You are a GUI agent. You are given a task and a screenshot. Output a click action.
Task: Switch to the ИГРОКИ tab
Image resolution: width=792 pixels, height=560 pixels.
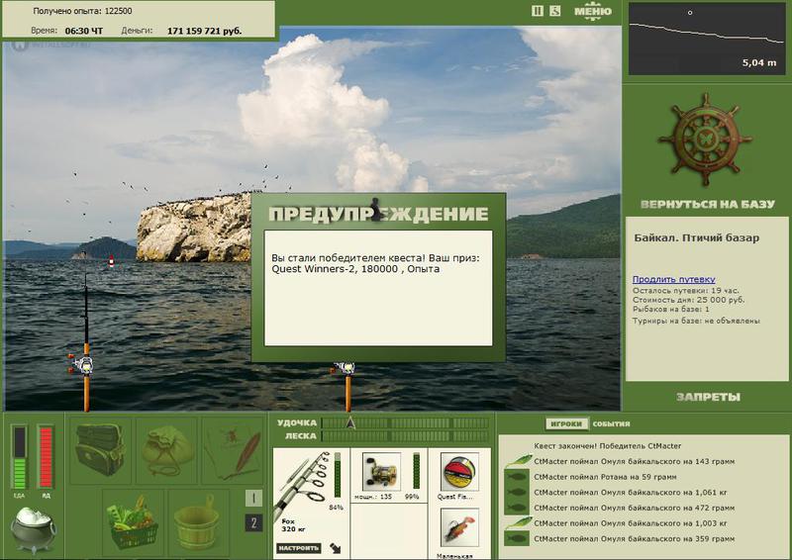pyautogui.click(x=566, y=424)
